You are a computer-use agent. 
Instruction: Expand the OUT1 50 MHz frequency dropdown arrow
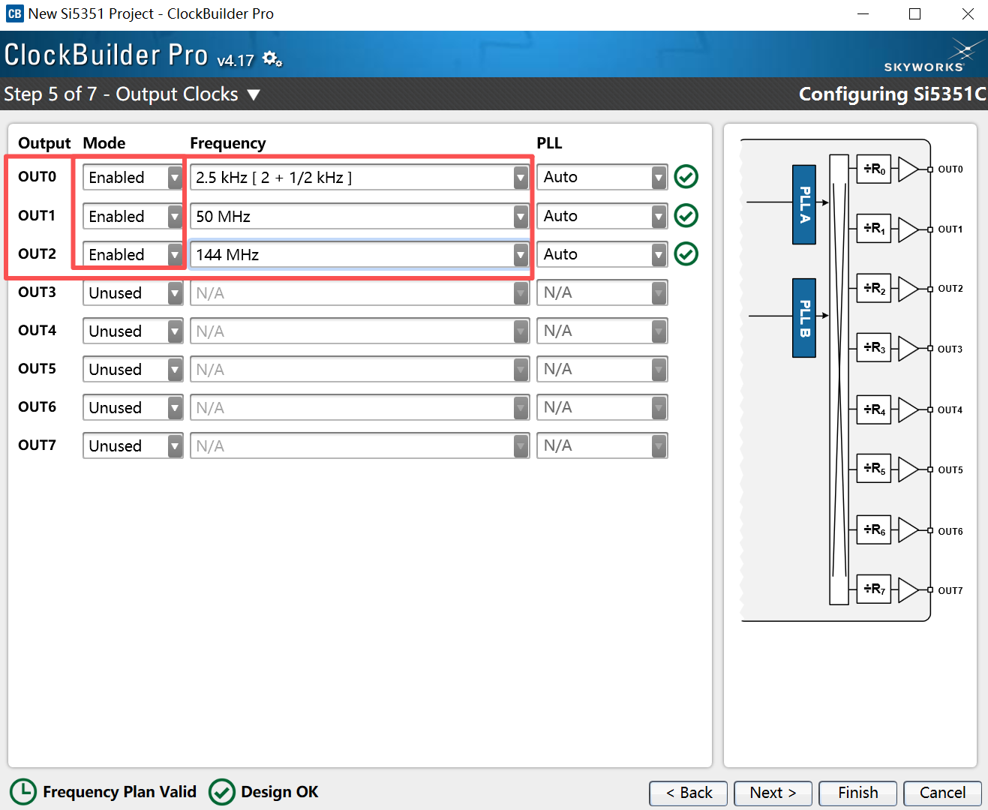click(x=521, y=217)
